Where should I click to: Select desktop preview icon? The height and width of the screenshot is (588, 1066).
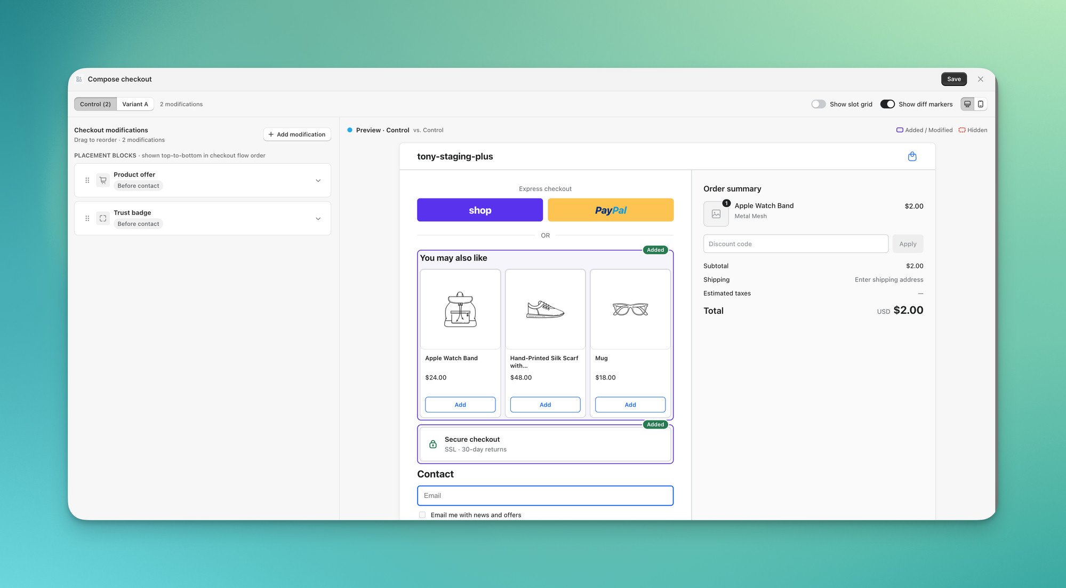point(967,104)
